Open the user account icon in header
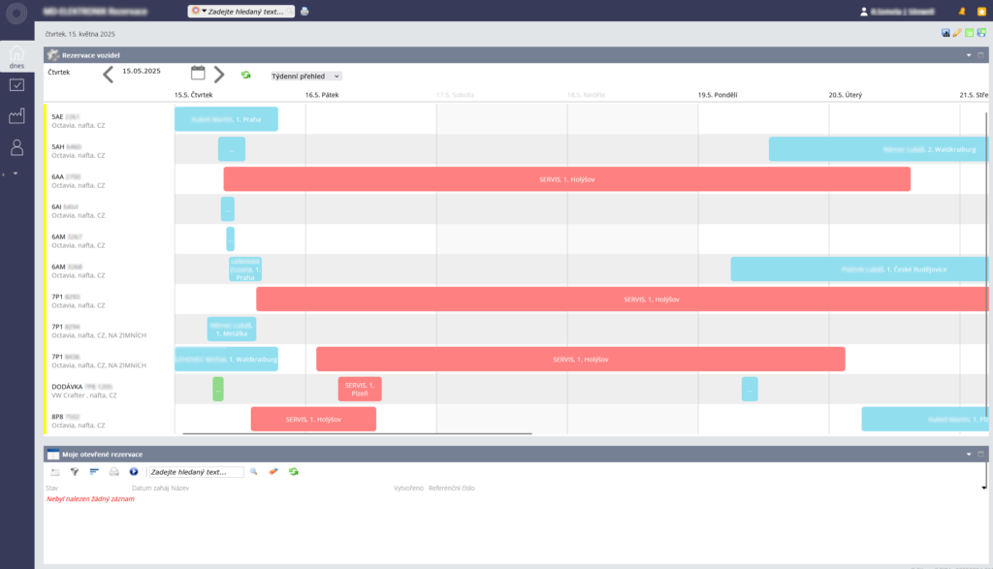This screenshot has height=569, width=993. (x=863, y=12)
